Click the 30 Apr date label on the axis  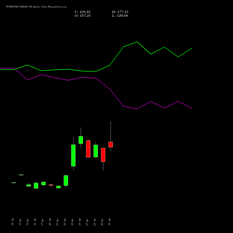(110, 222)
